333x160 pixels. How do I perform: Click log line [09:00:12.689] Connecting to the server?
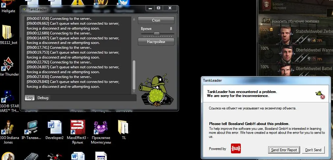point(59,33)
